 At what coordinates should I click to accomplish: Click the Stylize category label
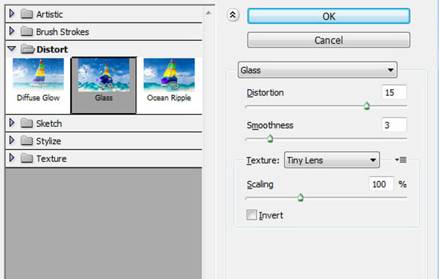48,141
